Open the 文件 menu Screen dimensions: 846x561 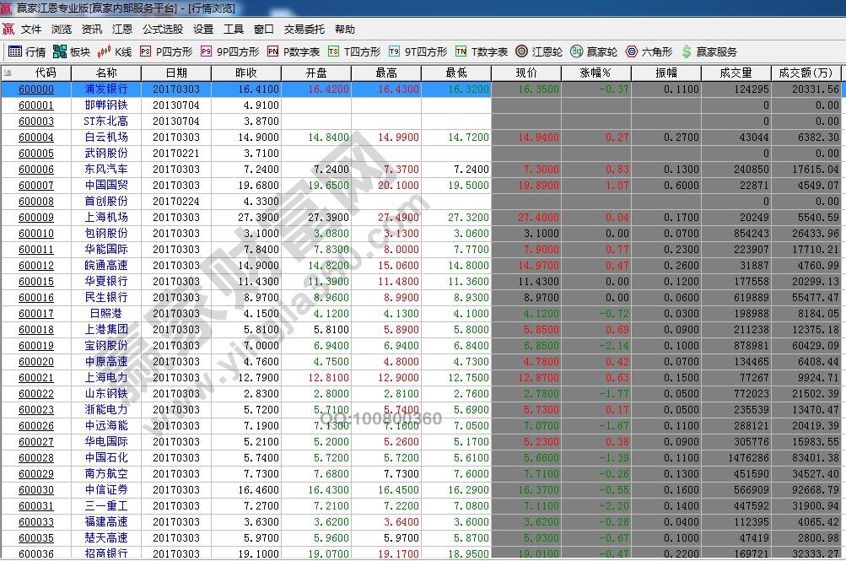[31, 29]
